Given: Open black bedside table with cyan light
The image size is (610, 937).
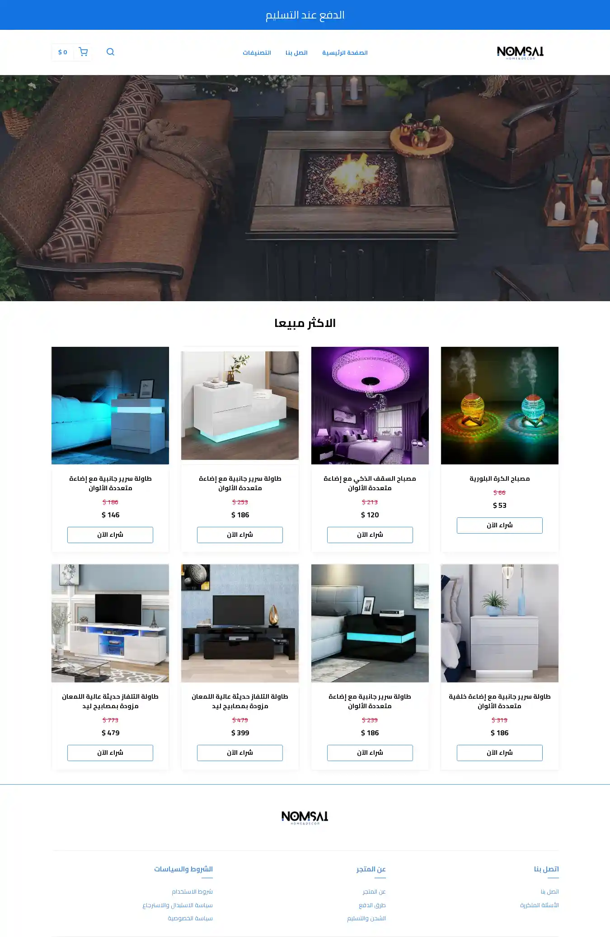Looking at the screenshot, I should (x=370, y=623).
